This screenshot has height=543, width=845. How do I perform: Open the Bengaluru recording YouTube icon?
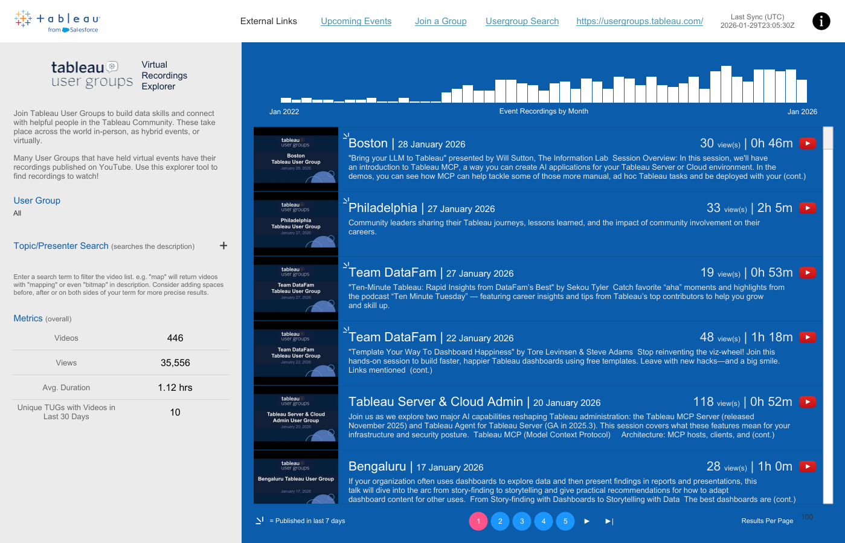[808, 467]
